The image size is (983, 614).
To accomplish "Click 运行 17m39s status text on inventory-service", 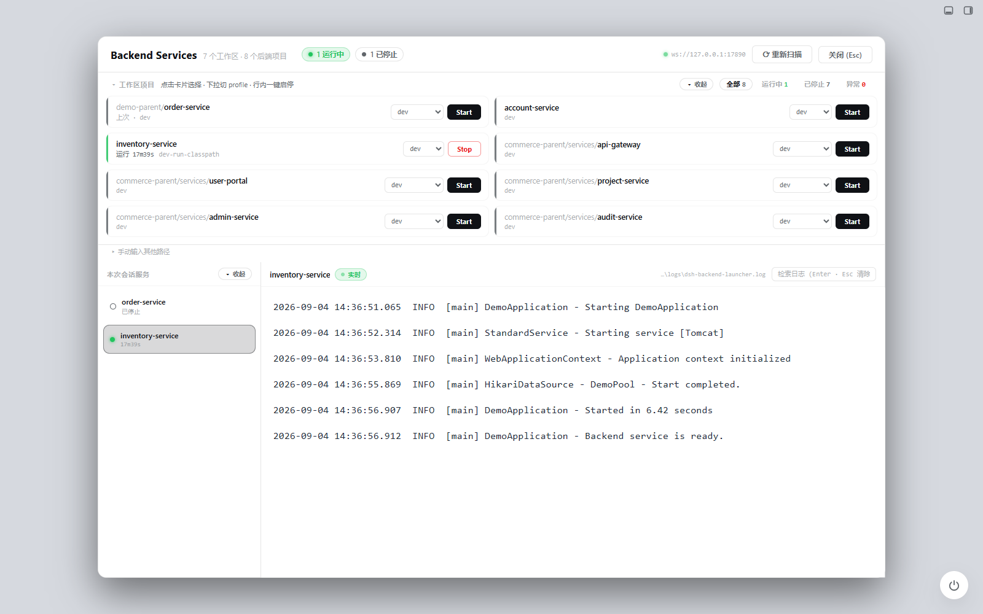I will coord(135,154).
